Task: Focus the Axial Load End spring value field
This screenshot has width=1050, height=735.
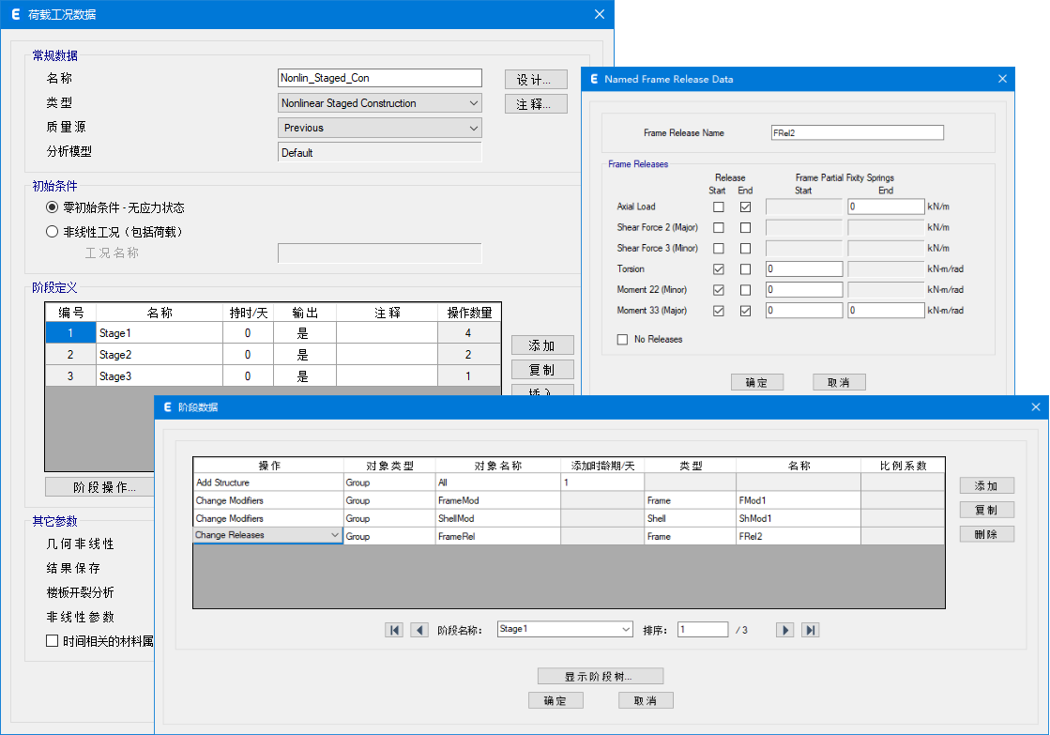Action: point(886,207)
